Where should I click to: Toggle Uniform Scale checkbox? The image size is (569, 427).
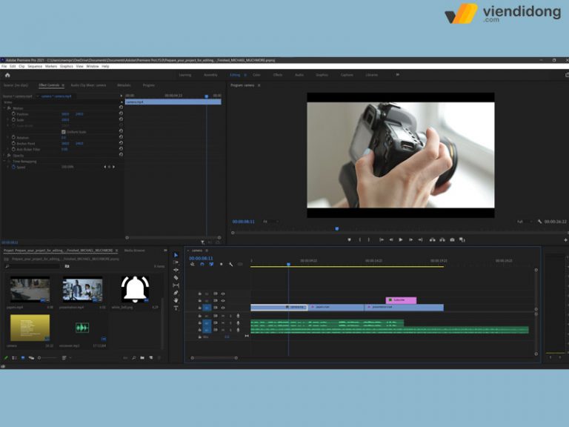pos(64,132)
